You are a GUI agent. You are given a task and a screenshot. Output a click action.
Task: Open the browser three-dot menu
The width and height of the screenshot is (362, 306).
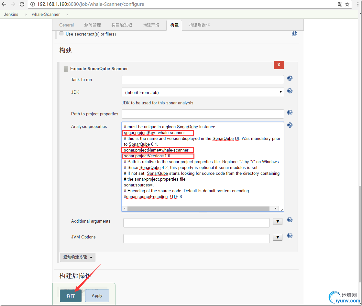pos(358,4)
